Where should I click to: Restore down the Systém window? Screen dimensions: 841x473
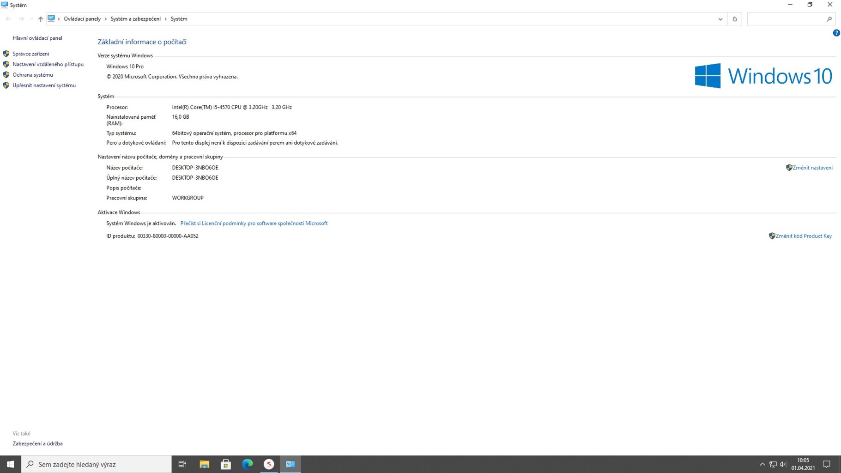point(810,5)
